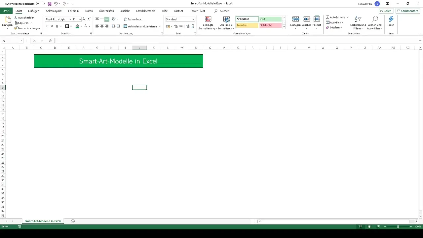Increase font size with larger A
The image size is (423, 238).
[x=84, y=19]
